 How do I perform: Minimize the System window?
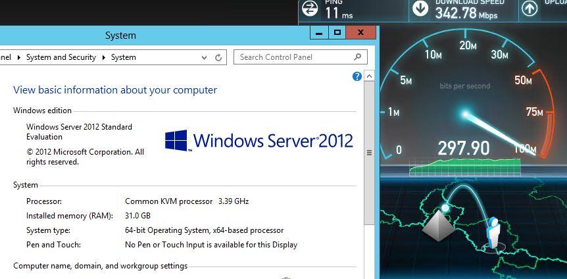[319, 32]
